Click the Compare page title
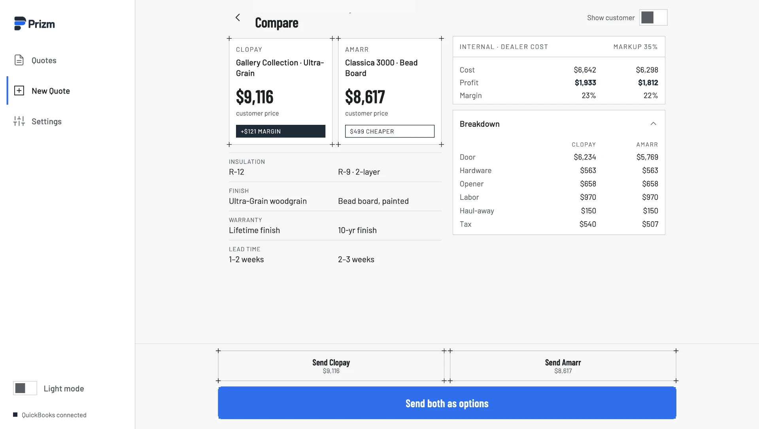 click(277, 23)
